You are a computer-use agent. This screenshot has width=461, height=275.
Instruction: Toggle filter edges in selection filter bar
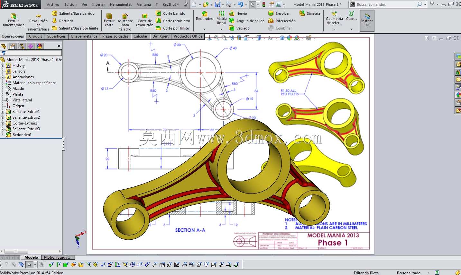(x=59, y=265)
